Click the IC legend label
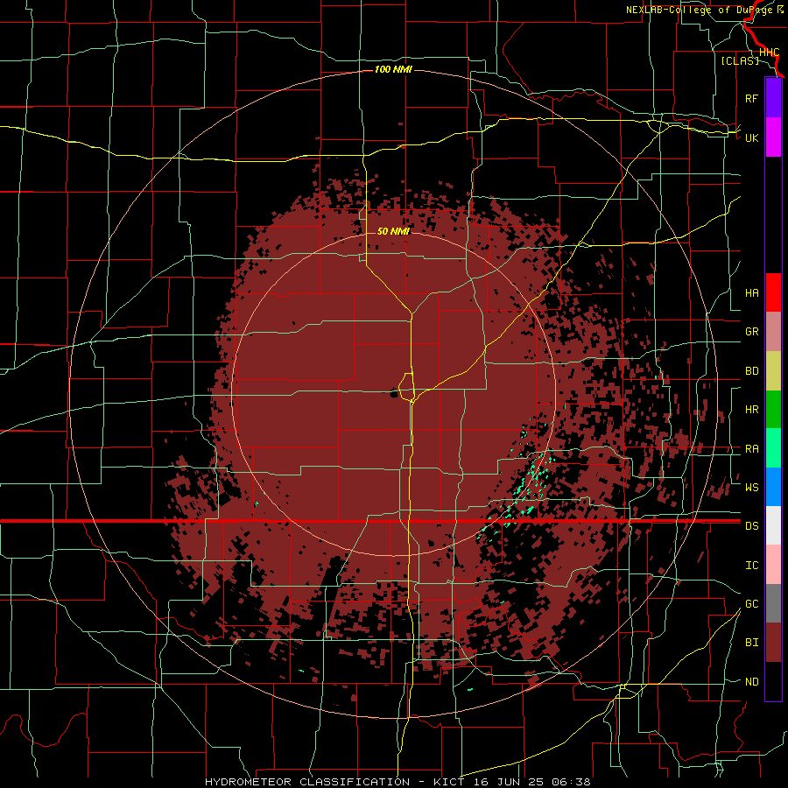This screenshot has width=788, height=788. point(751,566)
